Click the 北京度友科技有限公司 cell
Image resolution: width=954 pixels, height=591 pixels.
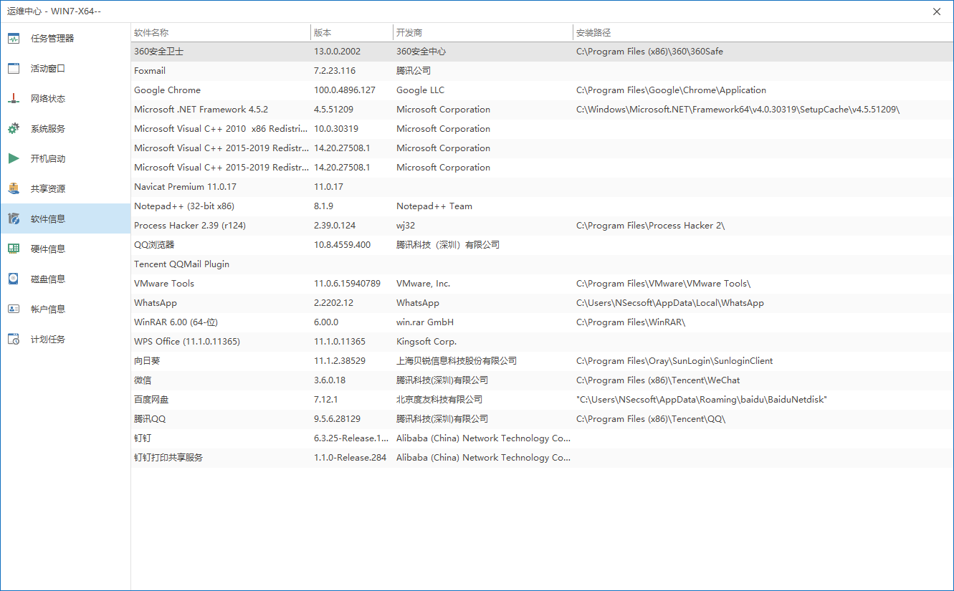tap(439, 400)
